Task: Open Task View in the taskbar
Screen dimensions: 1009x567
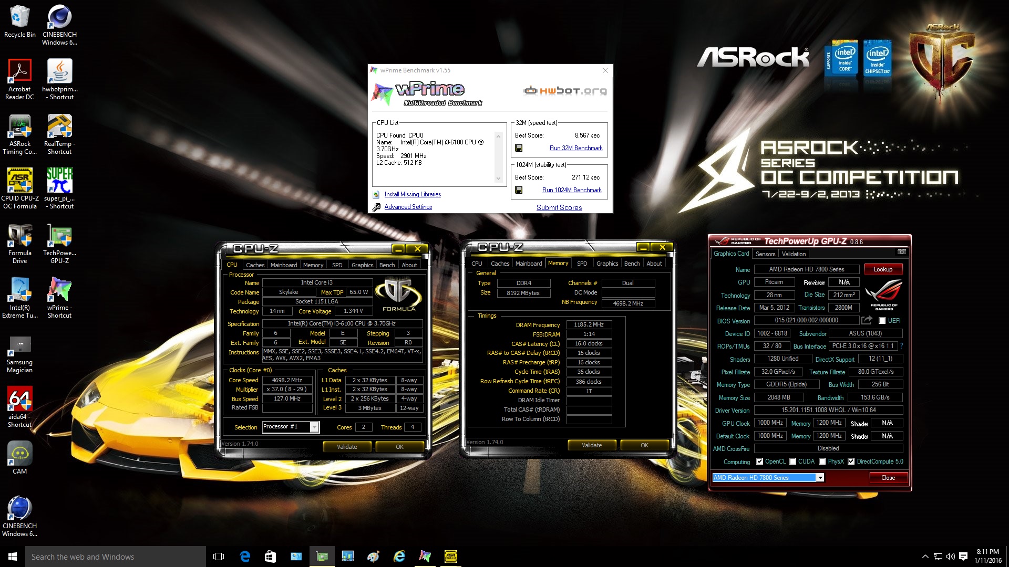Action: tap(219, 556)
